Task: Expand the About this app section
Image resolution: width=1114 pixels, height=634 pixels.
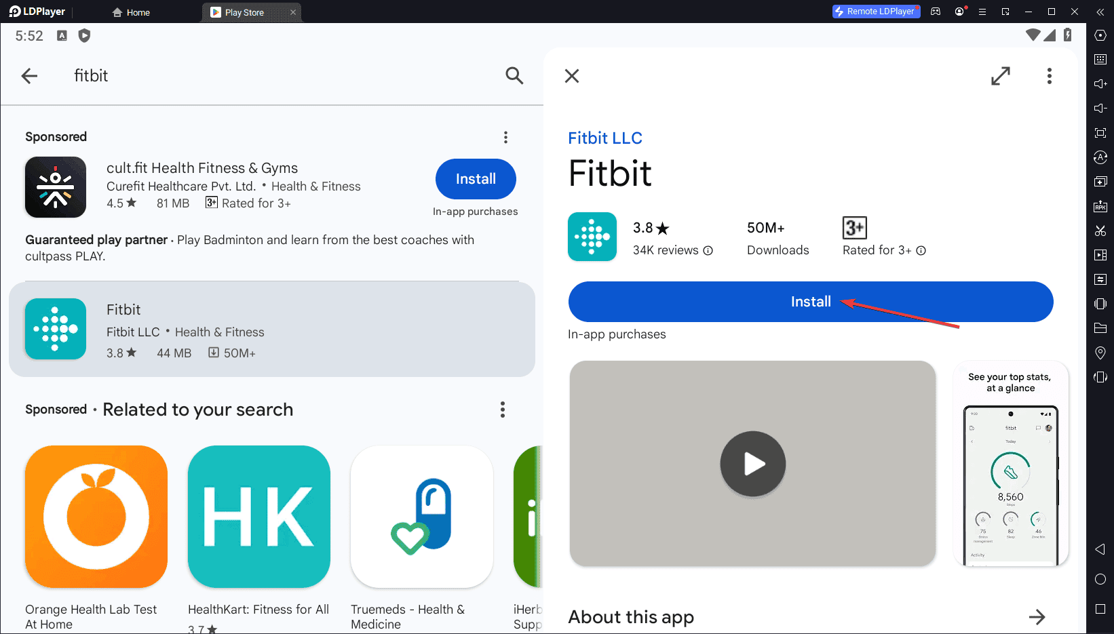Action: [x=1037, y=617]
